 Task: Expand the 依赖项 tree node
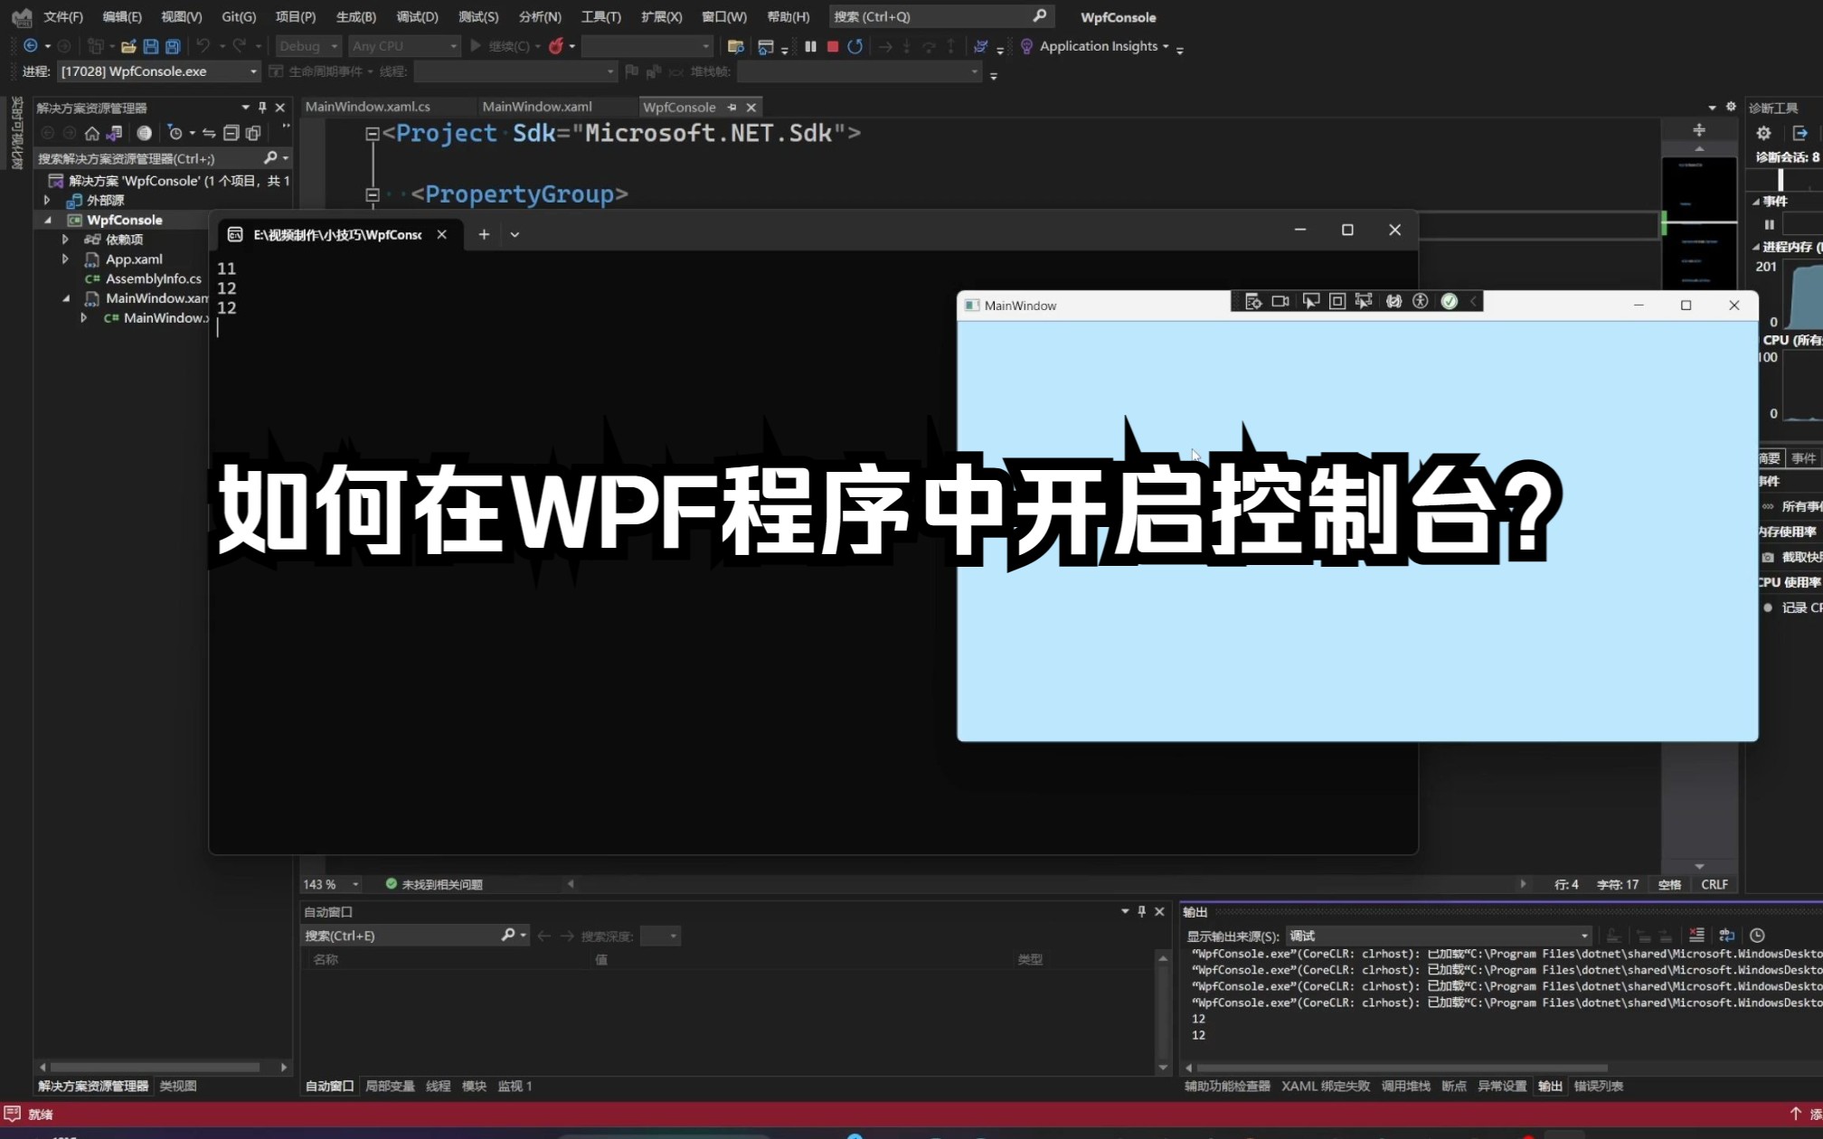point(65,240)
